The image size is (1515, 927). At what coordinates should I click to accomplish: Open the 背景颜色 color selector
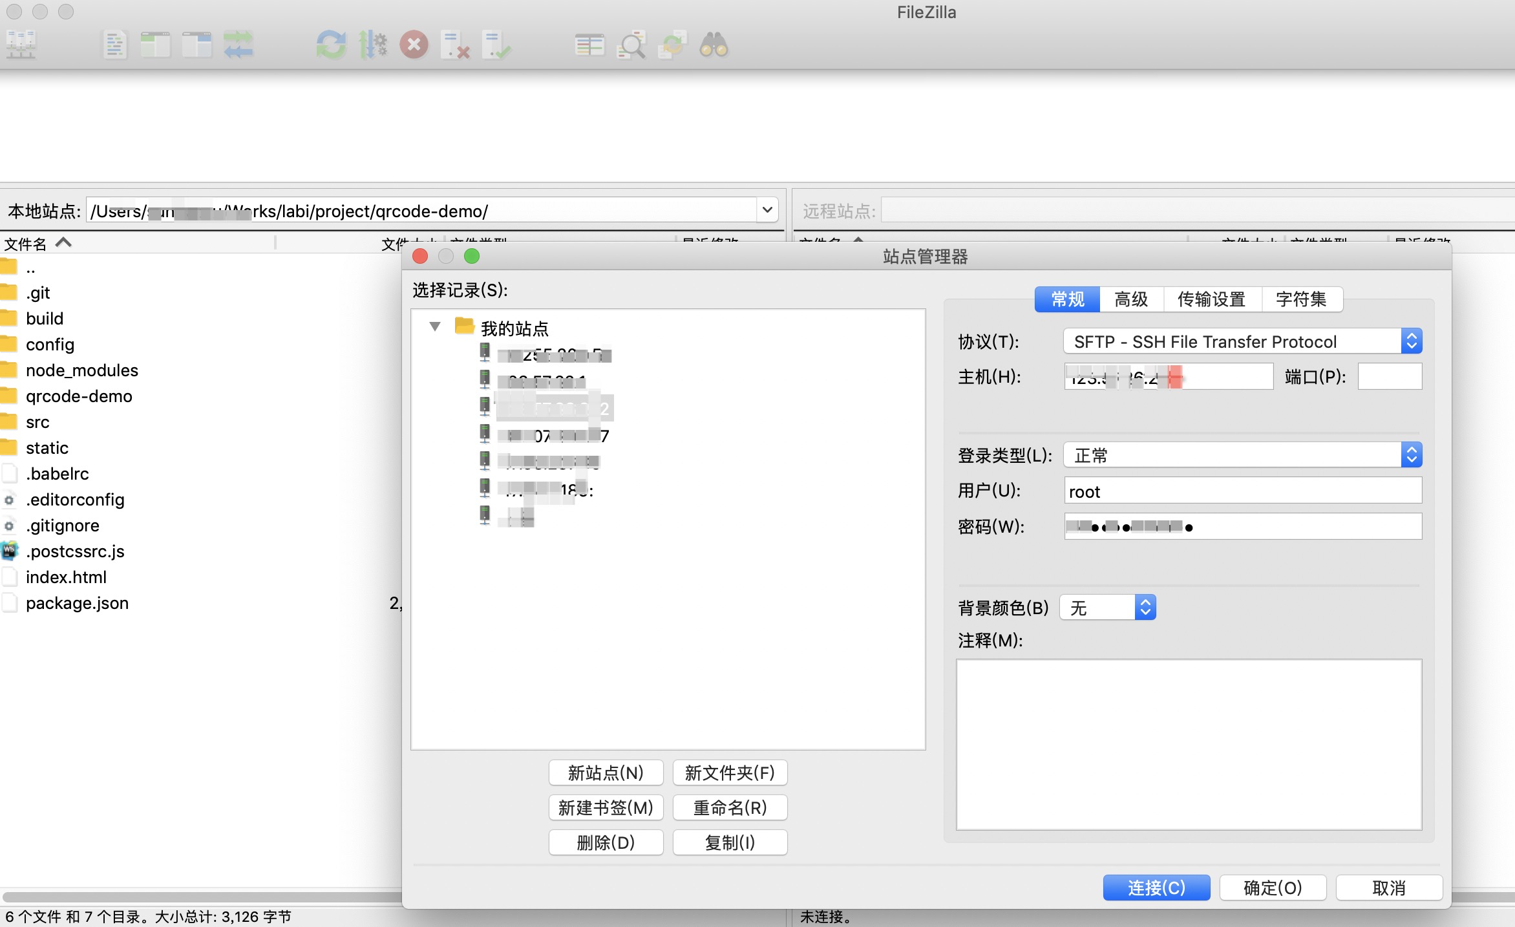[x=1144, y=607]
